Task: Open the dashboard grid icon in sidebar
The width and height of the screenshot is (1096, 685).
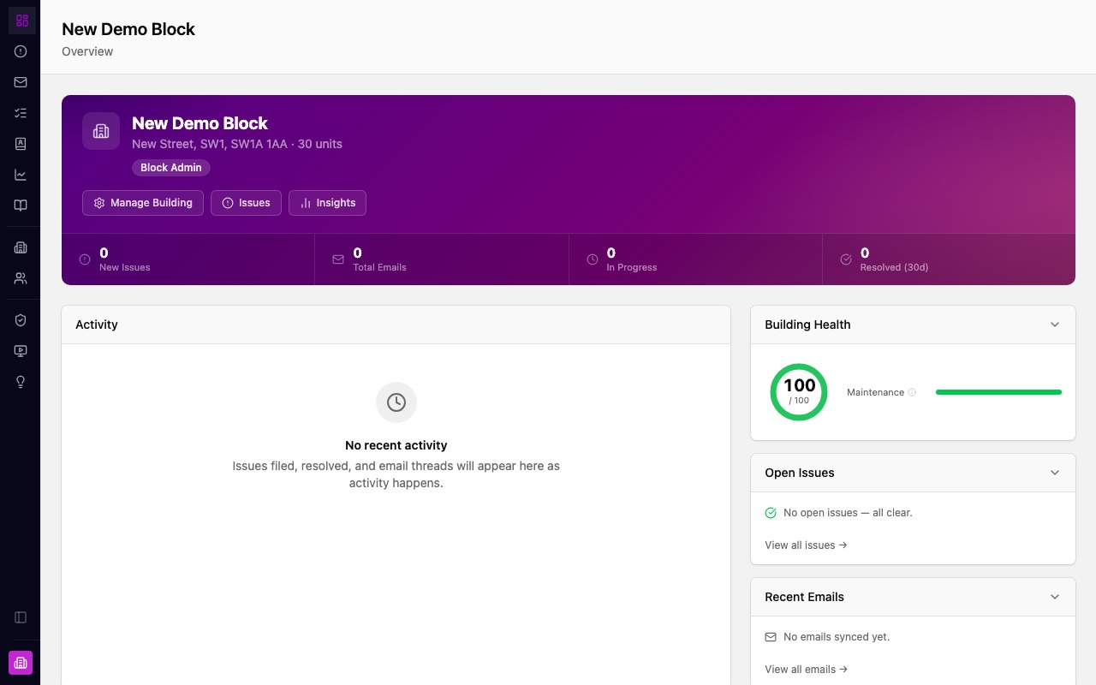Action: point(21,21)
